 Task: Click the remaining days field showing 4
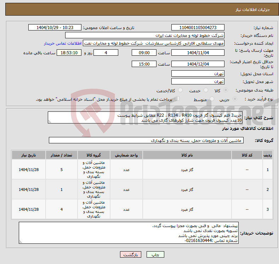click(x=106, y=53)
